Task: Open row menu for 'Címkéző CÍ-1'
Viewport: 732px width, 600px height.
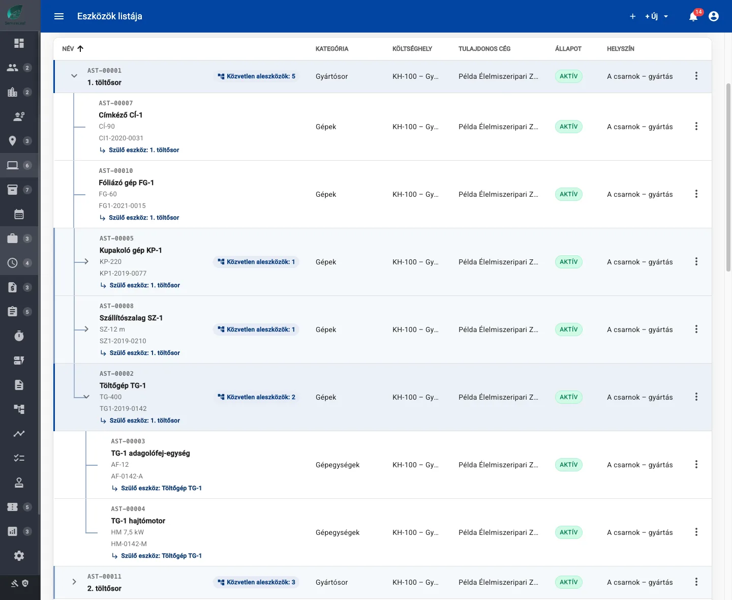Action: tap(696, 127)
